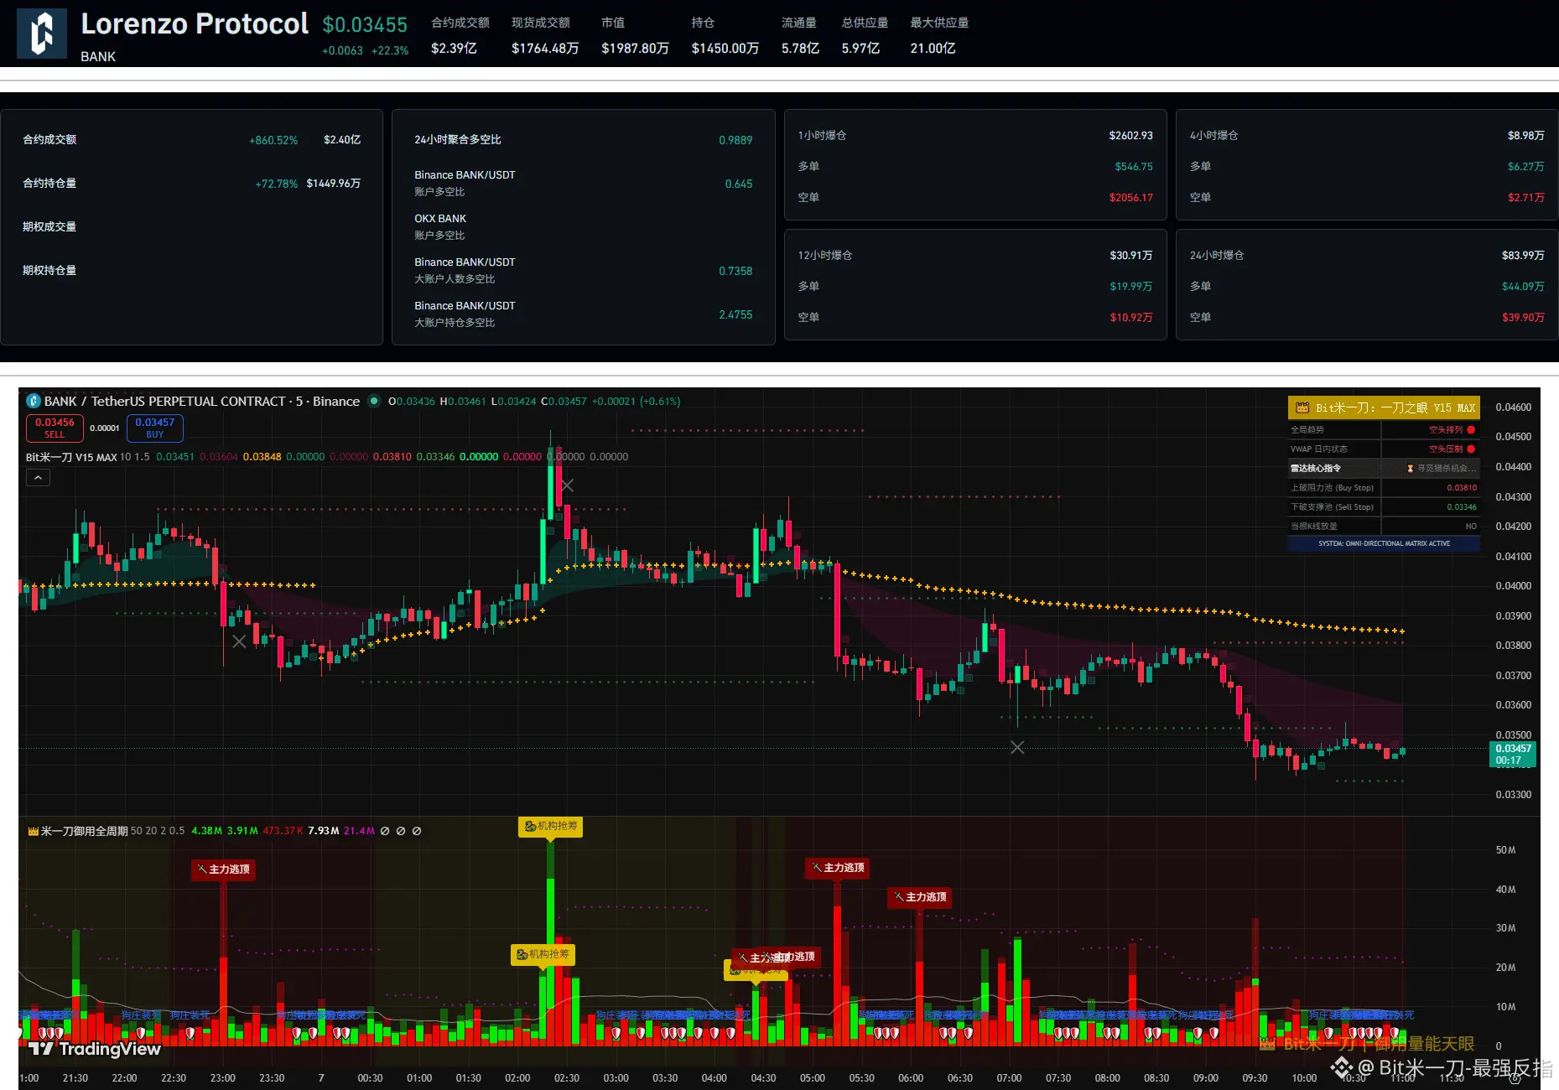Click the 21.00亿 max supply value
This screenshot has width=1559, height=1090.
click(x=933, y=49)
